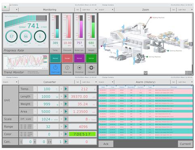Screen dimensions: 195x150
Task: Toggle the red Danger pressure status indicator
Action: coord(67,58)
